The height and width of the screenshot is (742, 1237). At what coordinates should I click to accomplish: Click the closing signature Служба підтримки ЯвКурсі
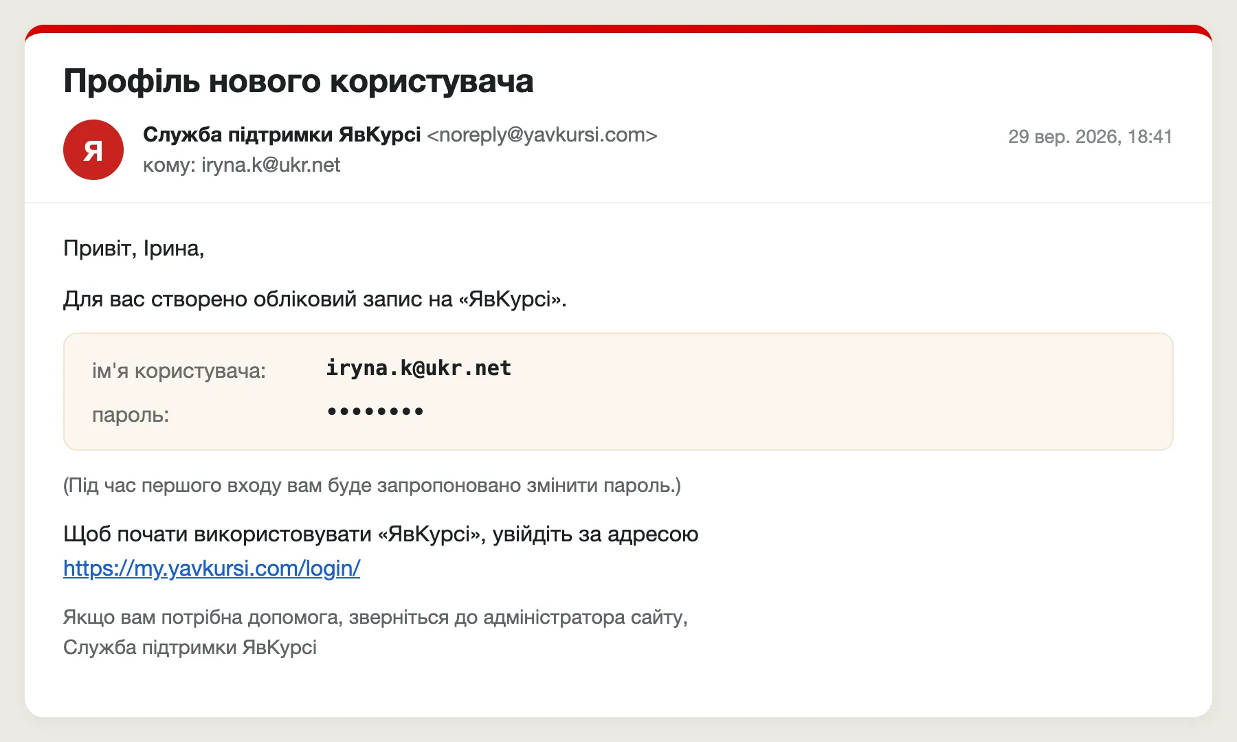(190, 648)
